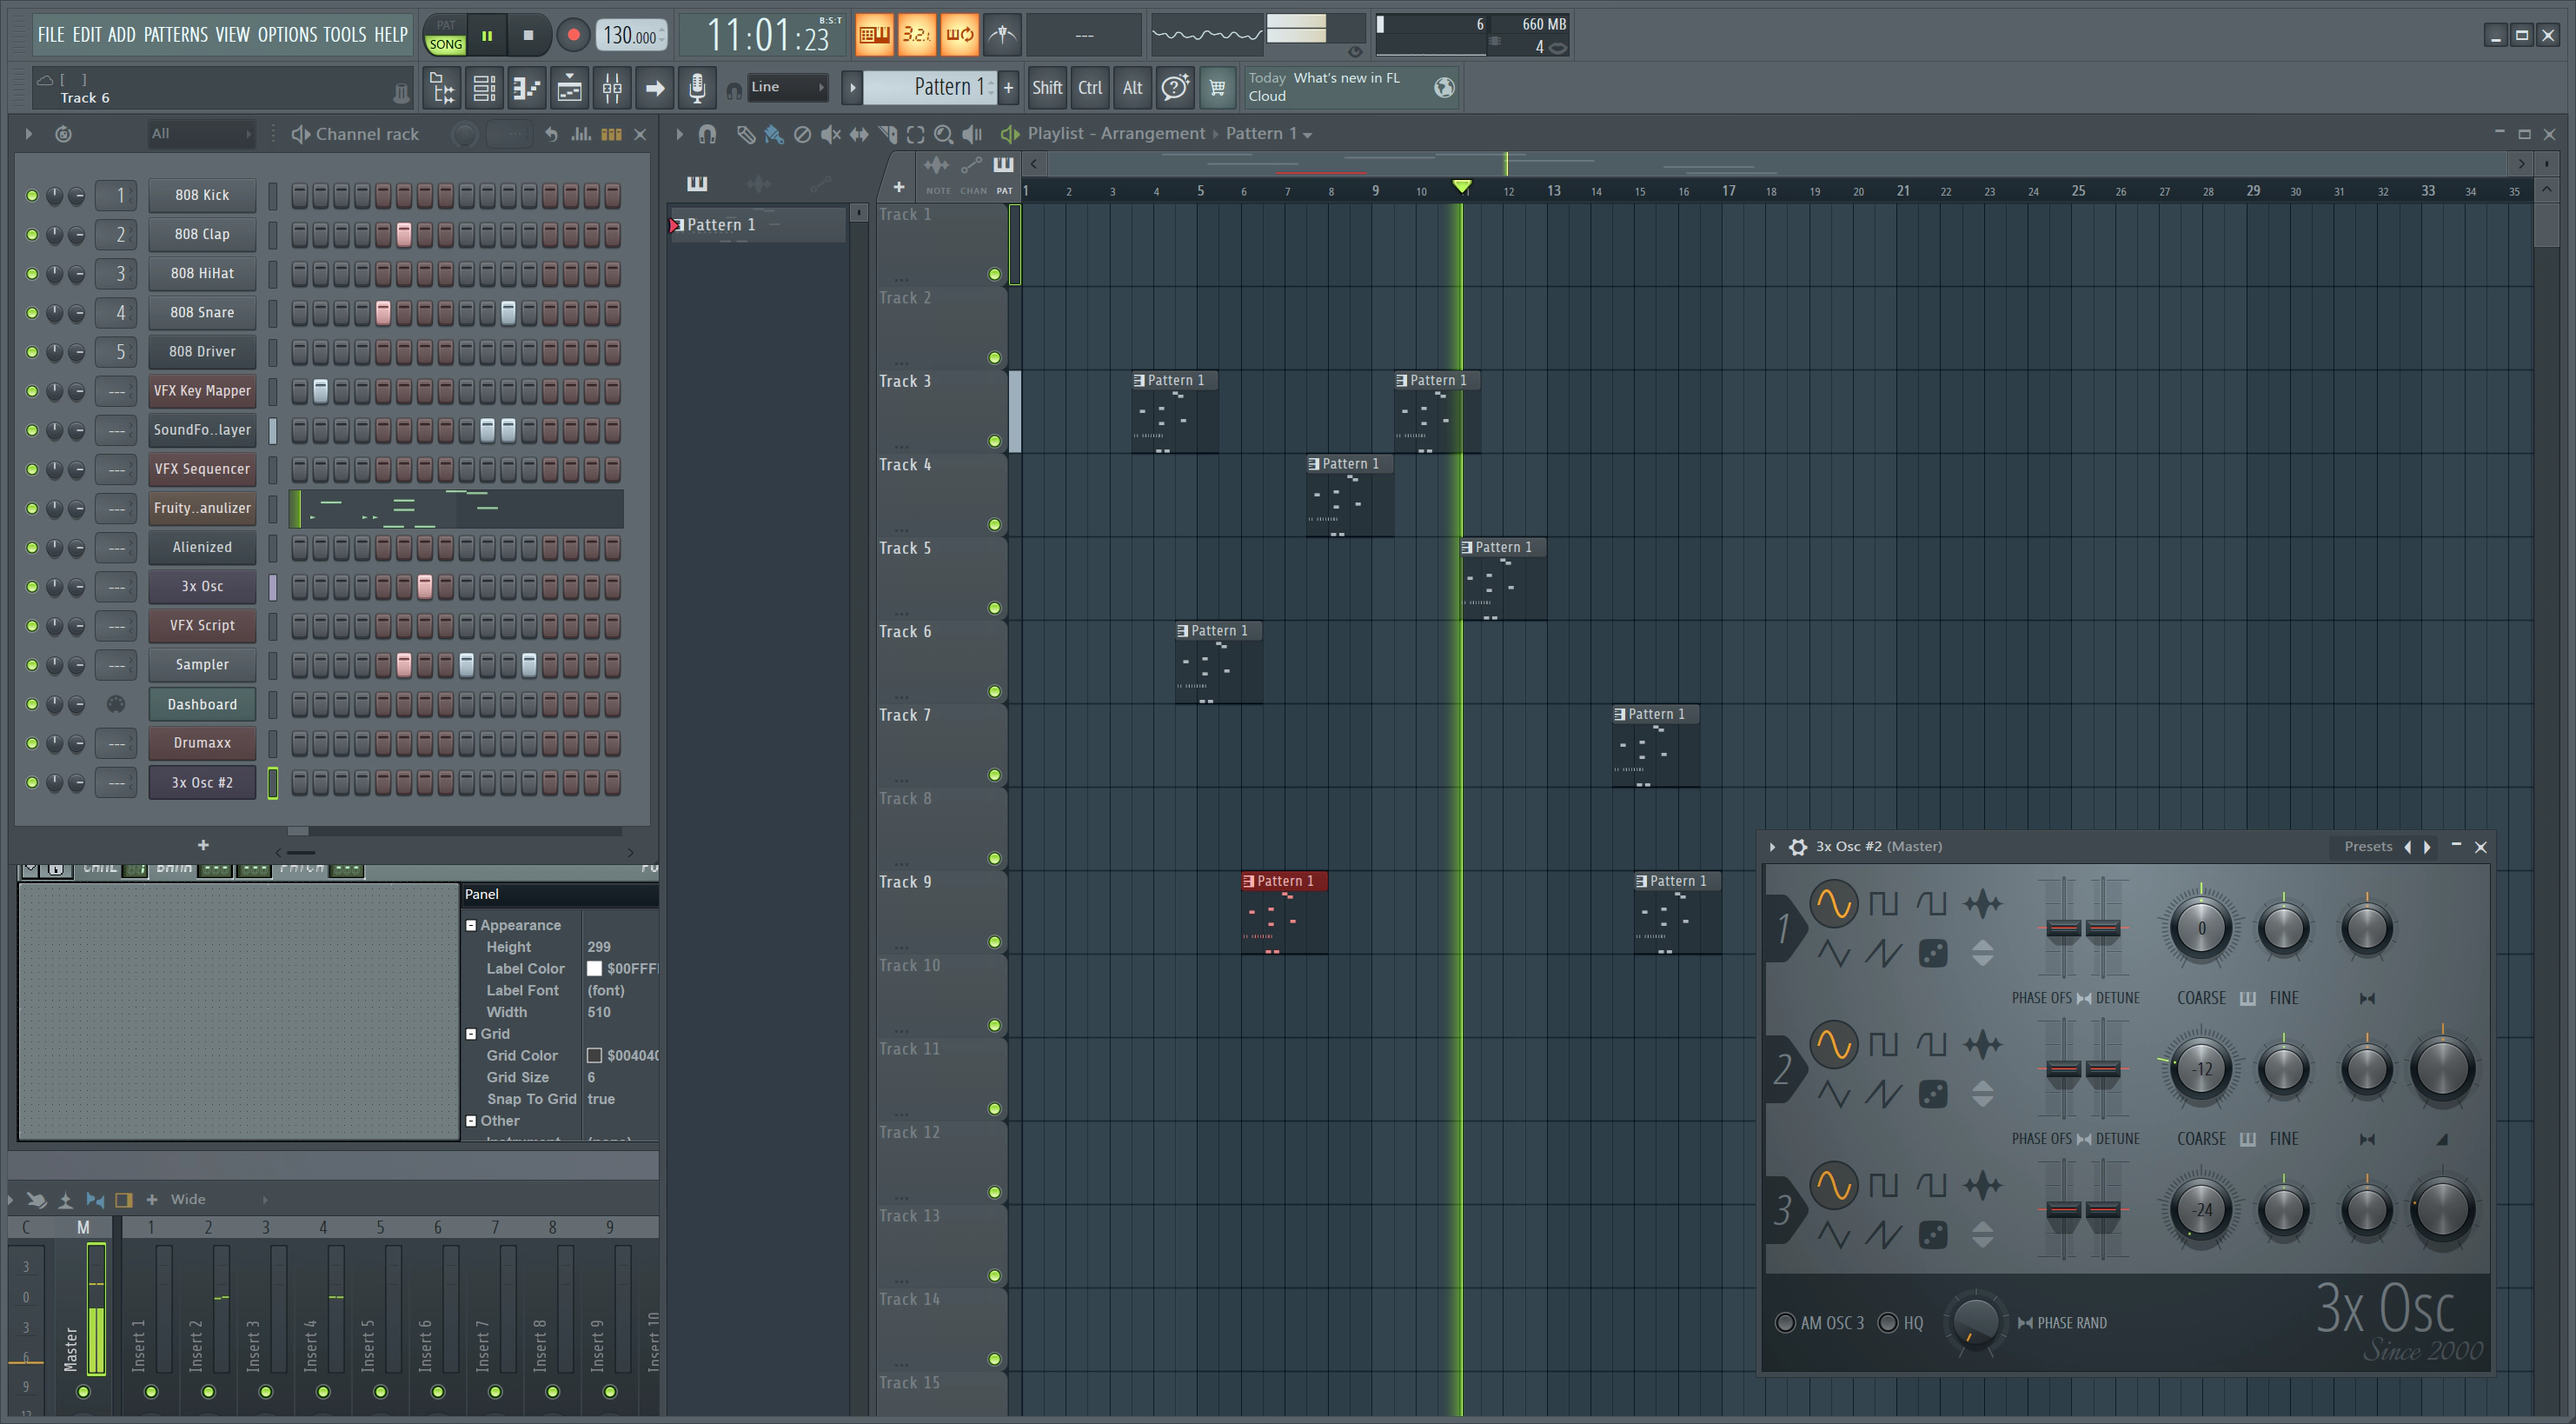
Task: Mute the 808 Snare channel
Action: coord(32,313)
